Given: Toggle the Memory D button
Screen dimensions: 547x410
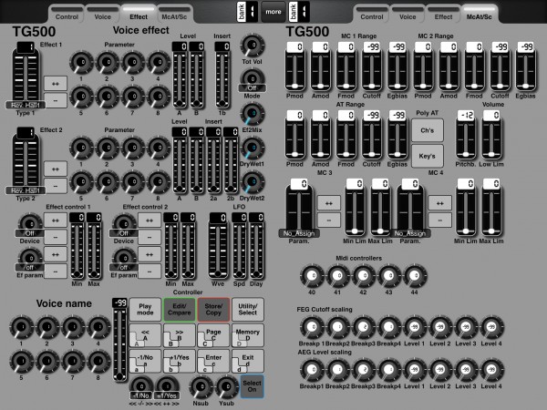Looking at the screenshot, I should tap(248, 335).
